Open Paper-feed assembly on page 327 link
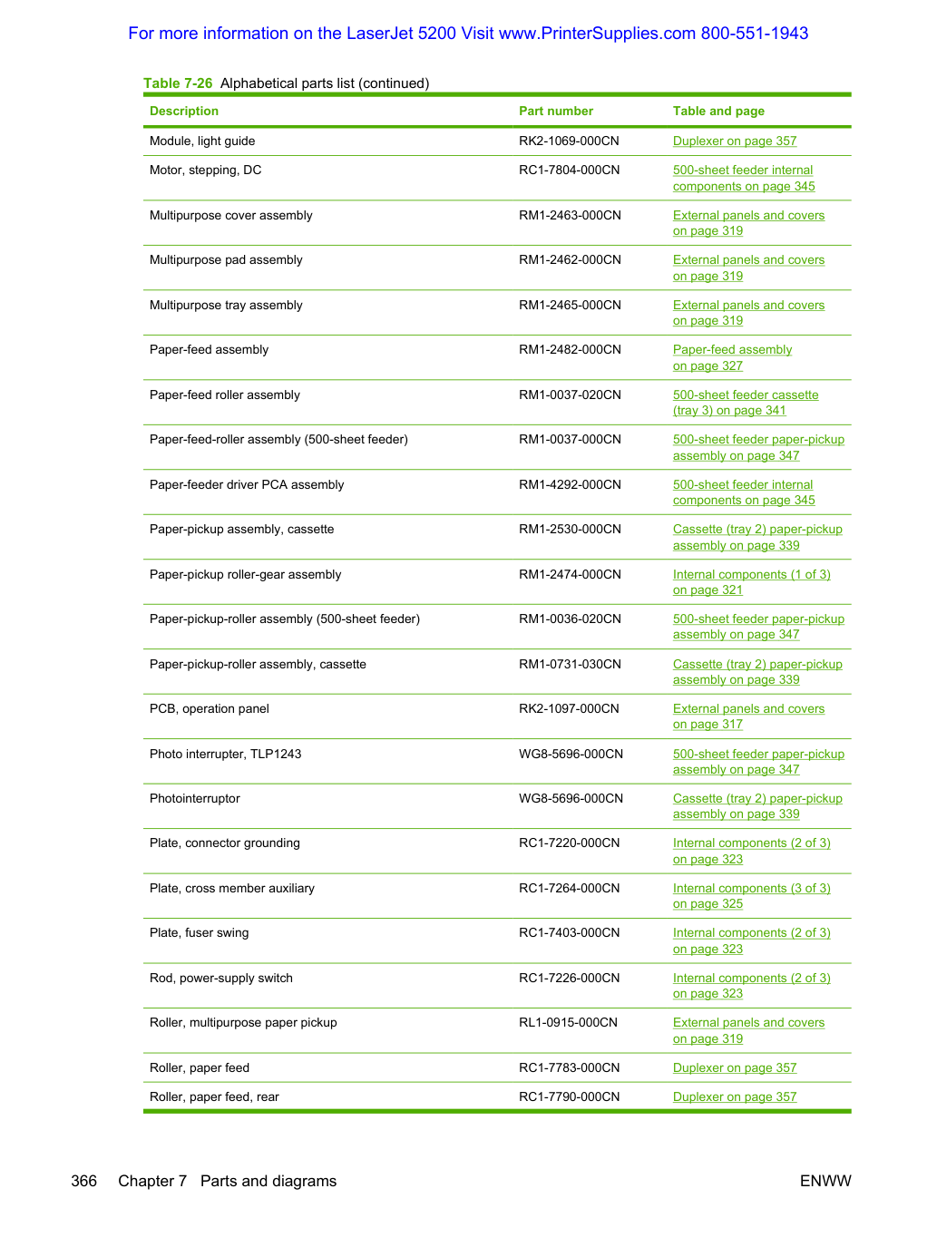The width and height of the screenshot is (937, 1247). click(x=732, y=357)
